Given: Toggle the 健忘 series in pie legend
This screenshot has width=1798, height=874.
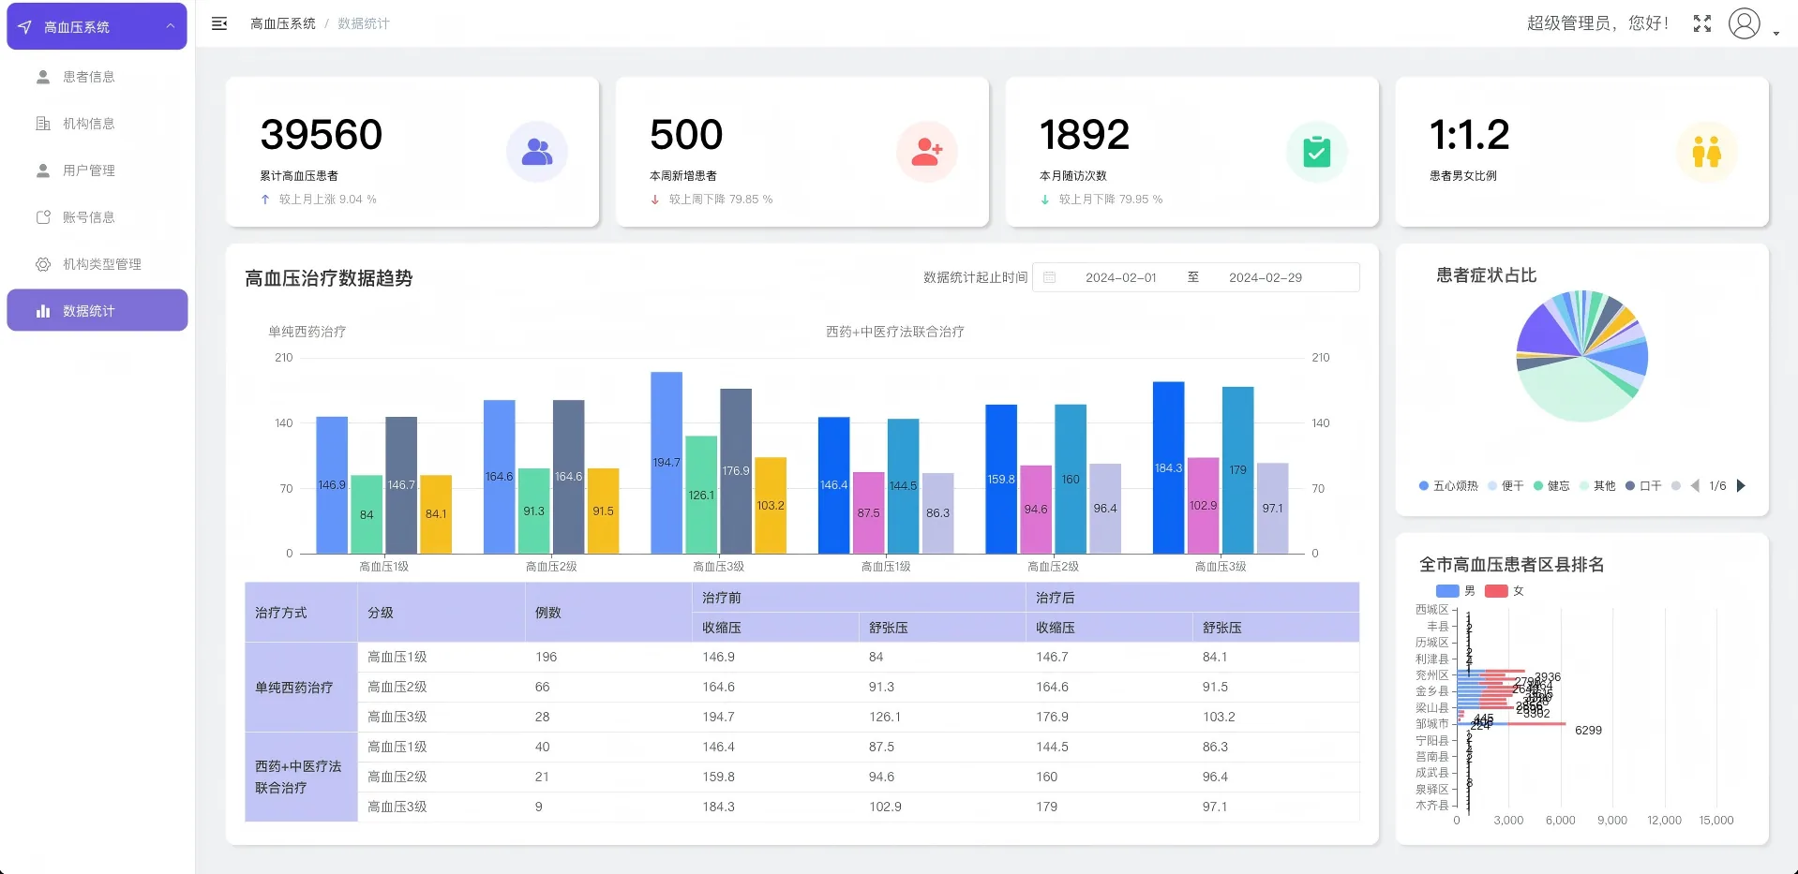Looking at the screenshot, I should click(1551, 486).
